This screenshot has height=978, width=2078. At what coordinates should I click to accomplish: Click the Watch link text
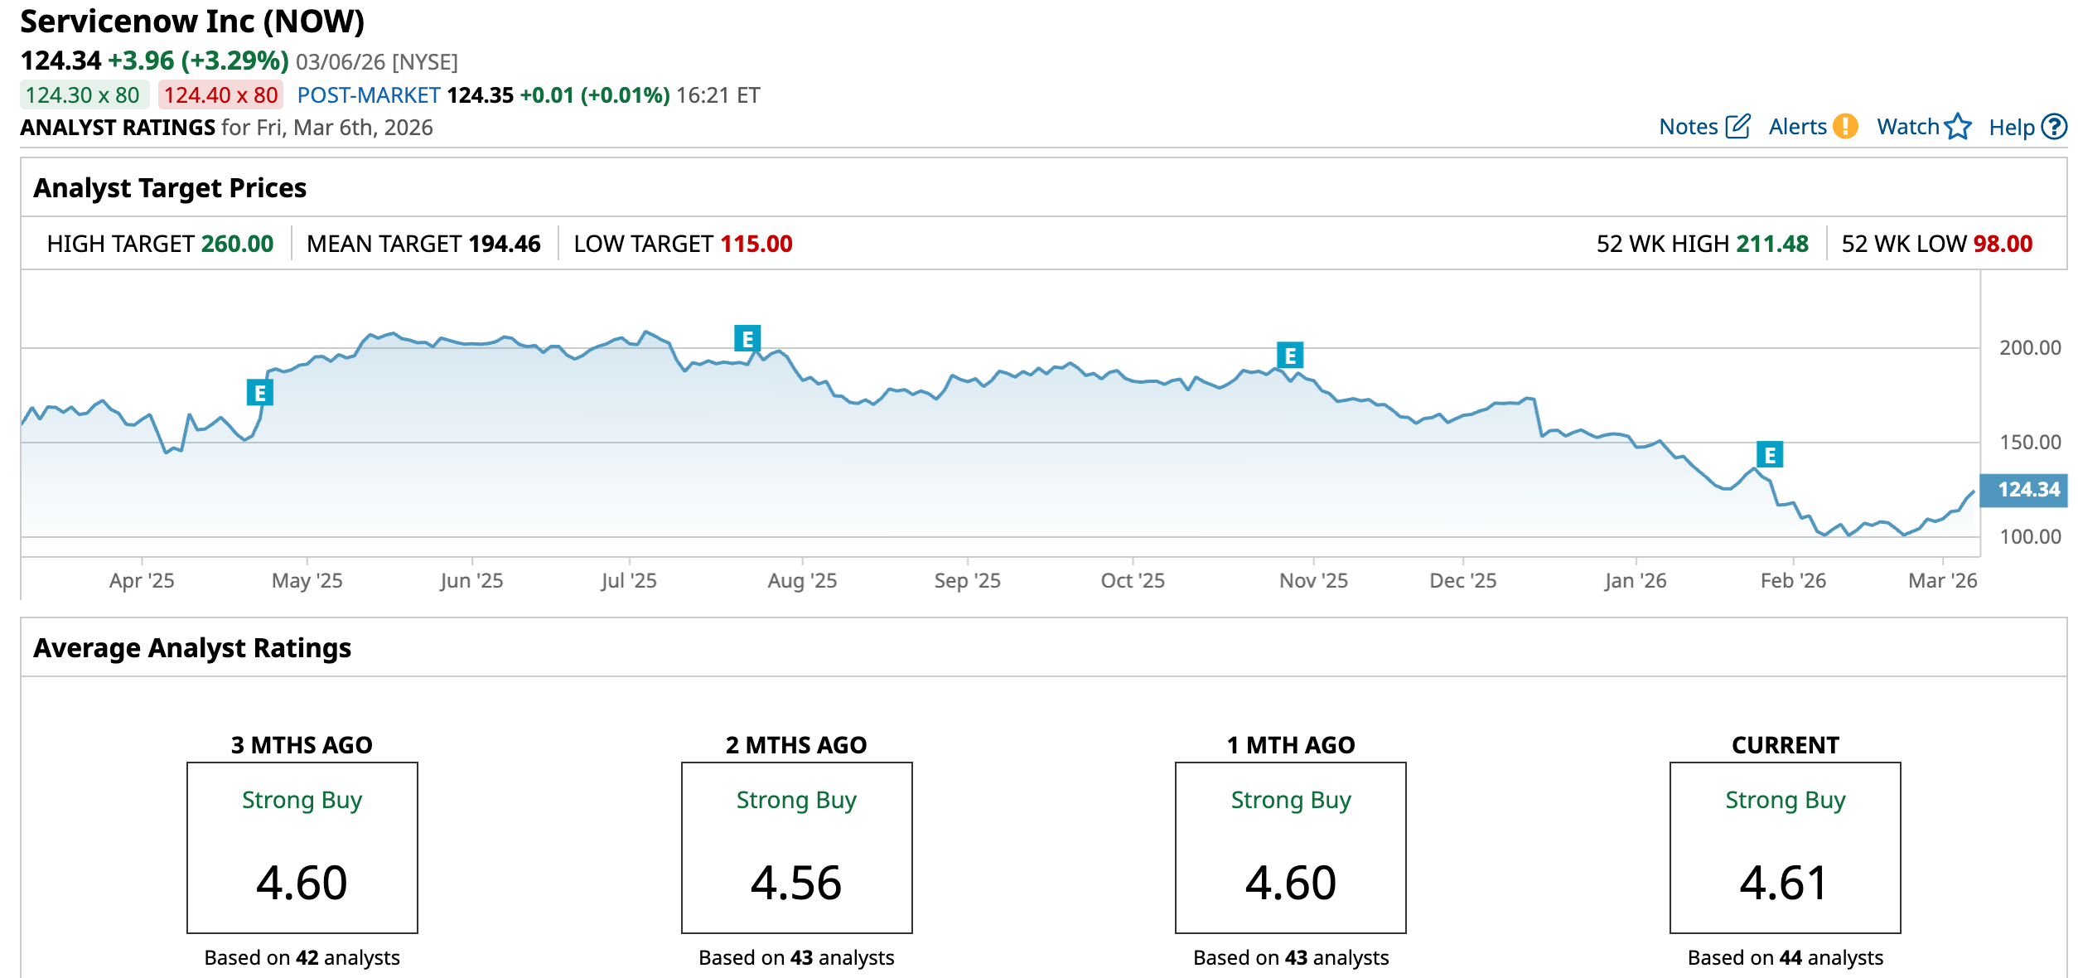point(1907,127)
